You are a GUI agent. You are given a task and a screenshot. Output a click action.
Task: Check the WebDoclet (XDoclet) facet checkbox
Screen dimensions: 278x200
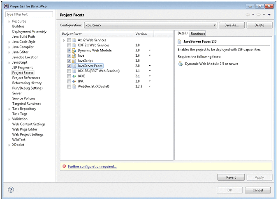point(69,87)
